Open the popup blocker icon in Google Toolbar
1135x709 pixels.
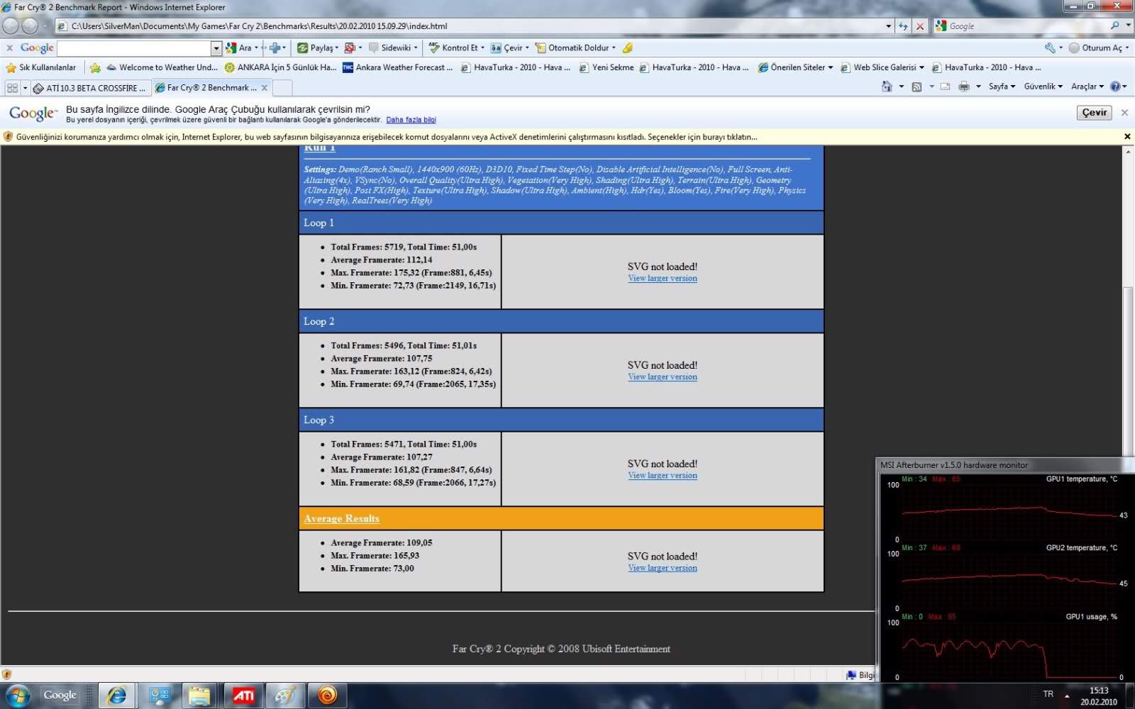click(x=349, y=48)
